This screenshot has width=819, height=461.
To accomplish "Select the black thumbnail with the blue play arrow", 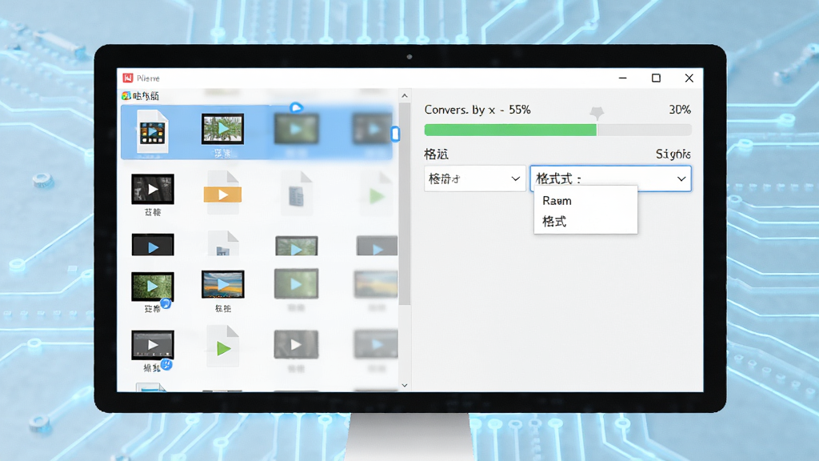I will click(x=153, y=245).
